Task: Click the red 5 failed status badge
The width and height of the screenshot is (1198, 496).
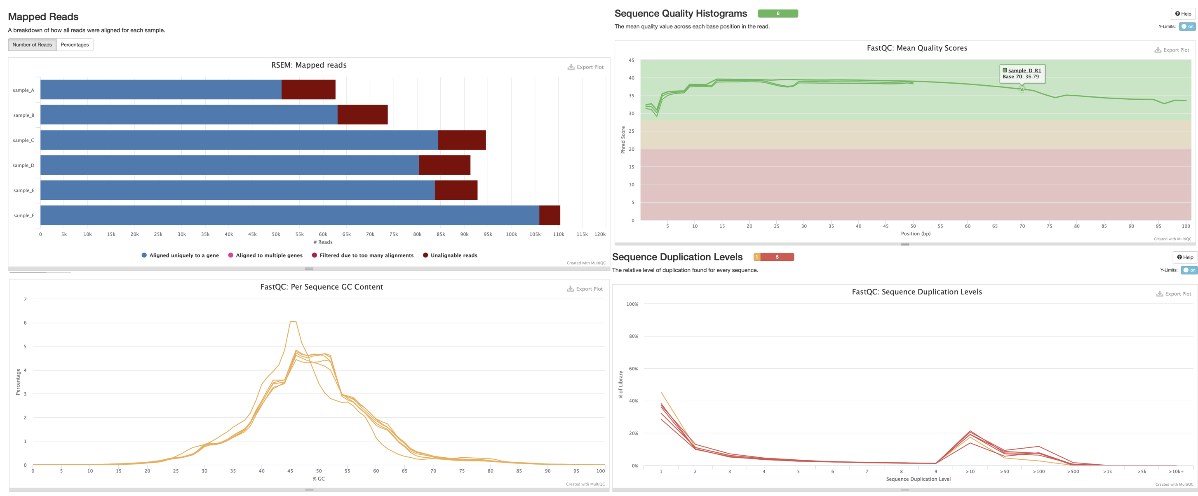Action: point(777,257)
